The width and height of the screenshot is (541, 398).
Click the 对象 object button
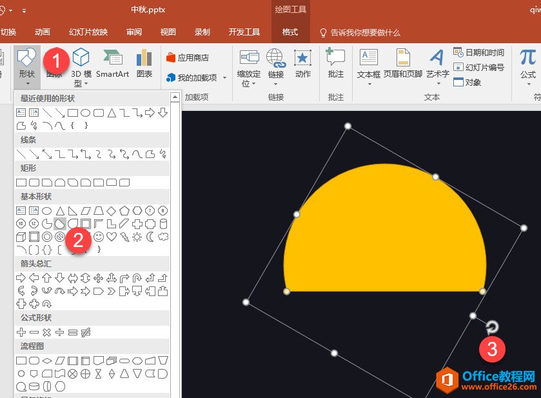tap(467, 82)
